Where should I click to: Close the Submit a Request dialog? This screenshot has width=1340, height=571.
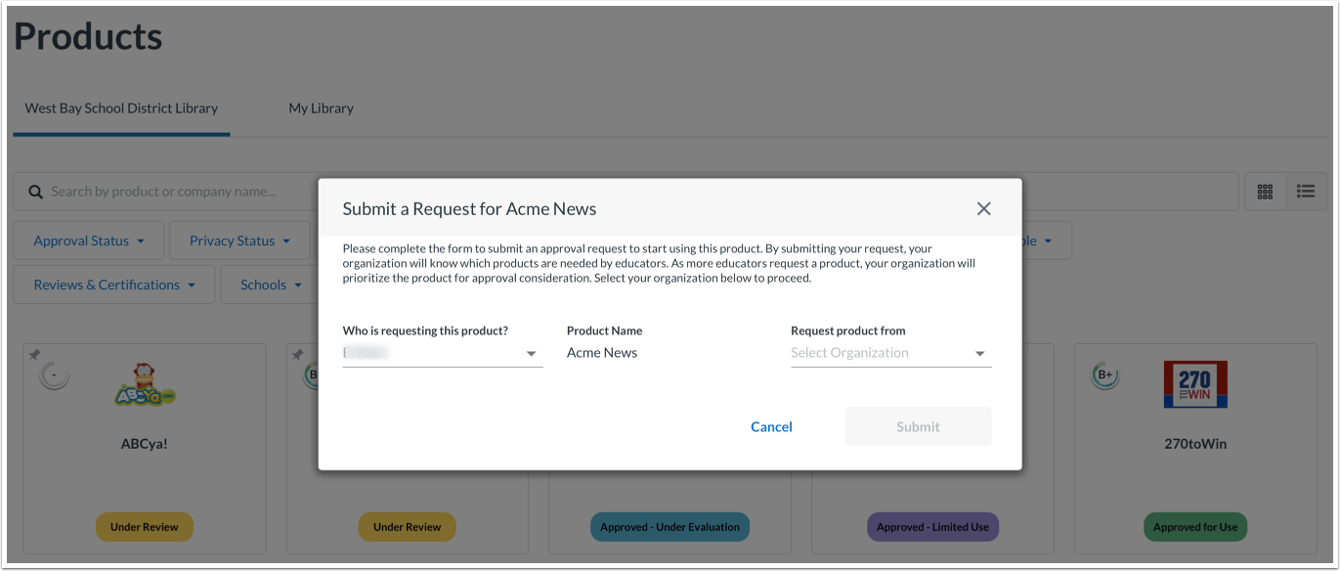983,208
